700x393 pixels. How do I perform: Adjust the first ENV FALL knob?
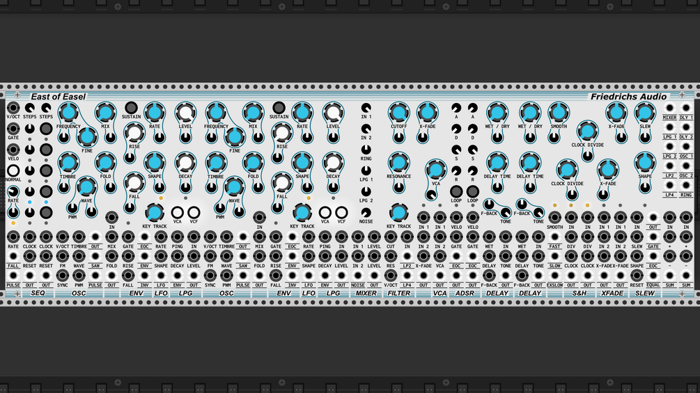tap(134, 182)
